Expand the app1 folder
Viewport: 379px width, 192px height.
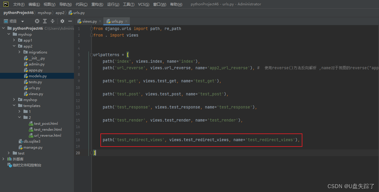click(x=14, y=40)
